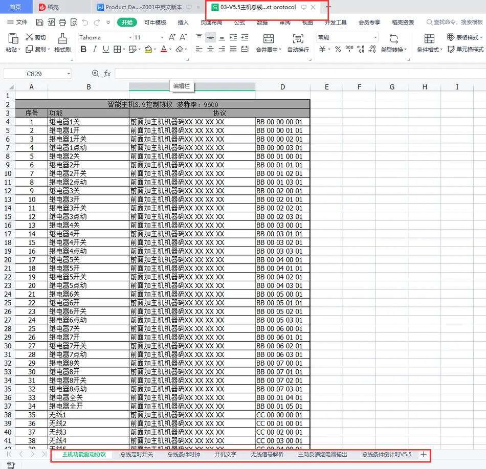486x469 pixels.
Task: Click the command search field 查找命令
Action: coord(454,23)
